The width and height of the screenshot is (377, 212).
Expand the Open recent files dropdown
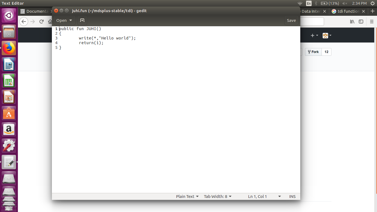(x=71, y=20)
